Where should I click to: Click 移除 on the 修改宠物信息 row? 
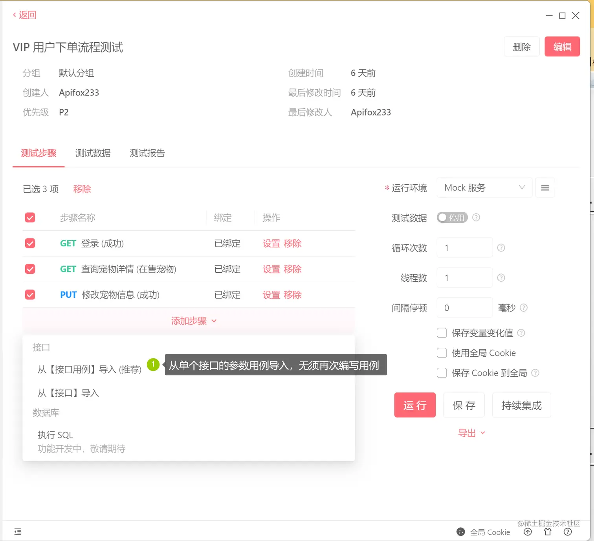[x=293, y=295]
